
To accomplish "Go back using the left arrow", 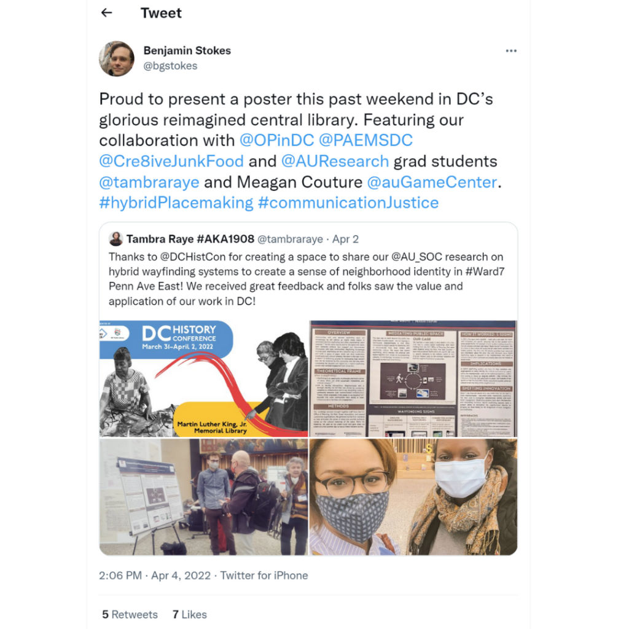I will [x=106, y=13].
